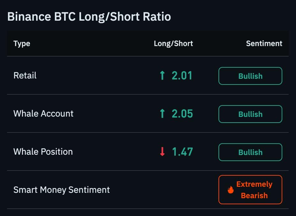The width and height of the screenshot is (296, 216).
Task: Select the Whale Account row label
Action: pos(43,113)
